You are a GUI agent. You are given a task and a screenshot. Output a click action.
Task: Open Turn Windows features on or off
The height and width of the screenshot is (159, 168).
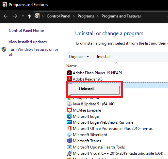point(33,52)
